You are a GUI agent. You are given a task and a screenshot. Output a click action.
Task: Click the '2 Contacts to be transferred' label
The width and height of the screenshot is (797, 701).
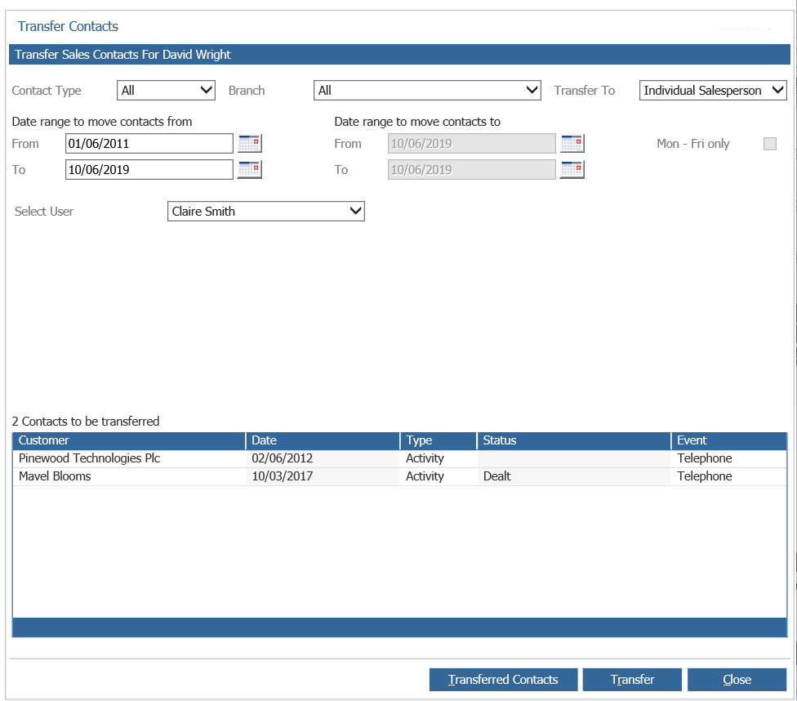(86, 422)
